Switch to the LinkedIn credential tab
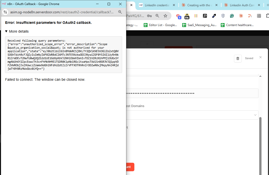This screenshot has height=175, width=269. click(x=157, y=5)
